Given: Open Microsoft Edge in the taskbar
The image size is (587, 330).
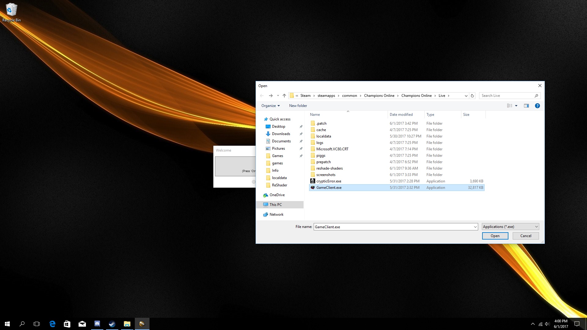Looking at the screenshot, I should [52, 324].
